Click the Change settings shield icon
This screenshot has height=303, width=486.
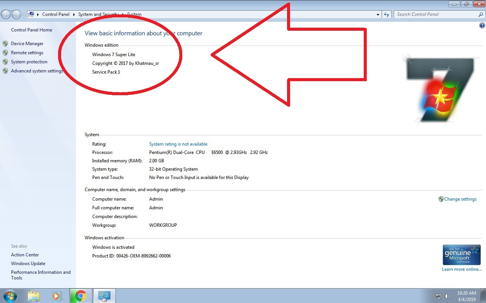(x=441, y=199)
